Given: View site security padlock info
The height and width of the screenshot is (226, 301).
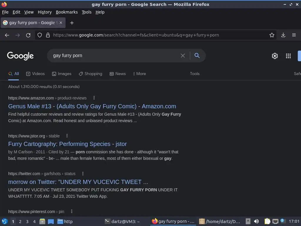Looking at the screenshot, I should point(48,35).
